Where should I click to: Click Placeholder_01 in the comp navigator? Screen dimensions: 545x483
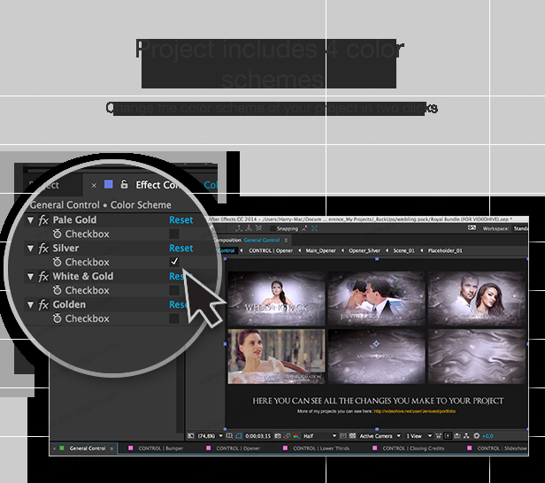pyautogui.click(x=445, y=250)
